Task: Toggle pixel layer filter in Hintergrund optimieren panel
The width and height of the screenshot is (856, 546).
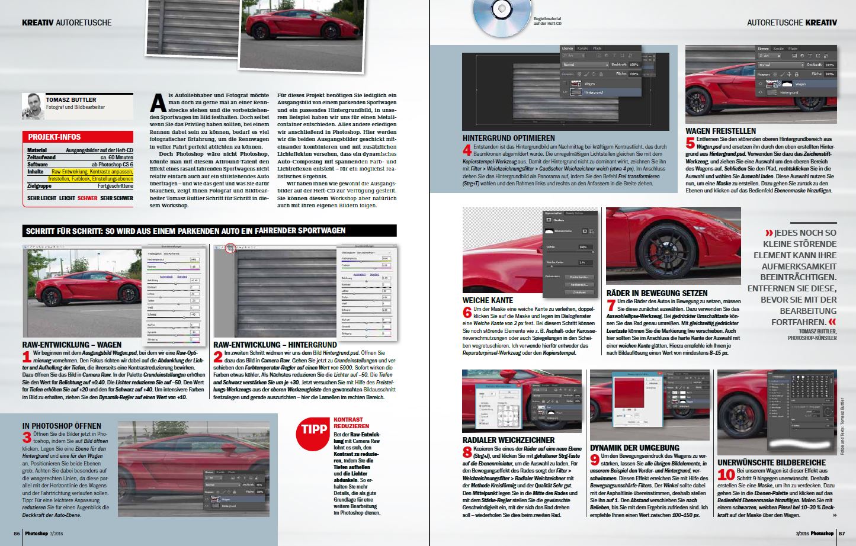Action: coord(599,55)
